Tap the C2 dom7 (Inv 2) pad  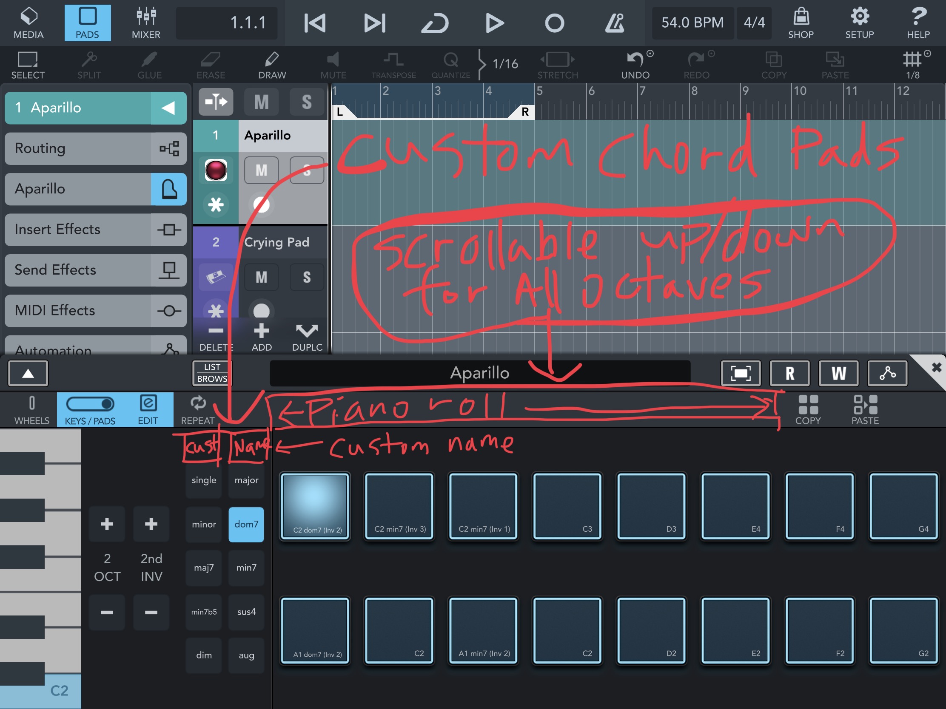(315, 506)
